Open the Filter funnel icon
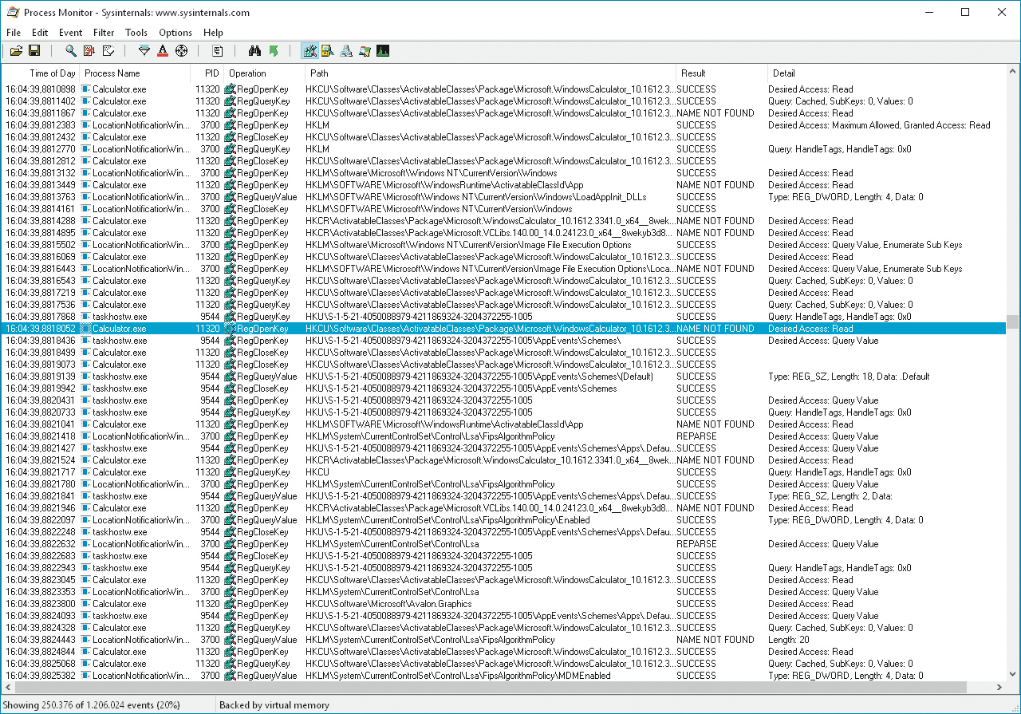This screenshot has width=1021, height=714. tap(144, 51)
